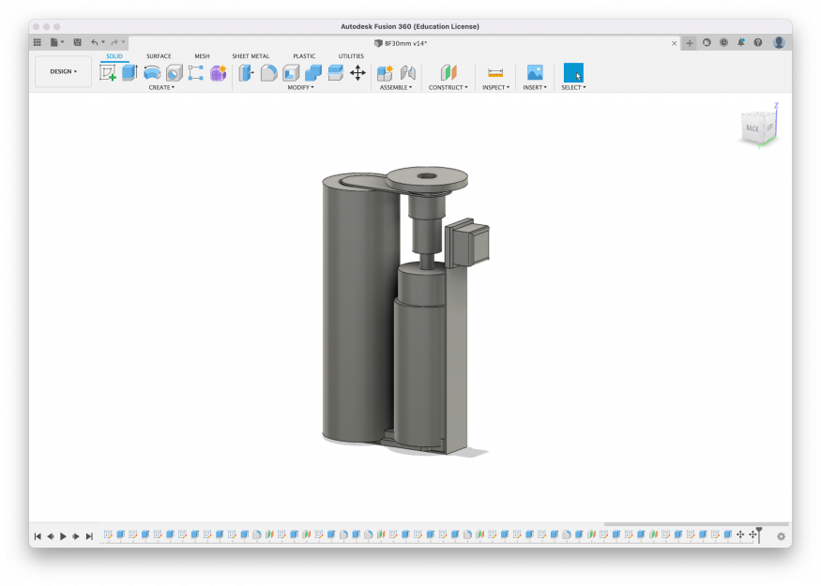The width and height of the screenshot is (821, 586).
Task: Activate the Hole tool
Action: (174, 72)
